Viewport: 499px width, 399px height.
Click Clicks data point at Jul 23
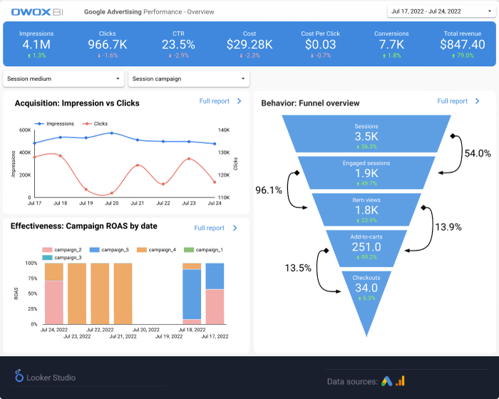(x=189, y=158)
